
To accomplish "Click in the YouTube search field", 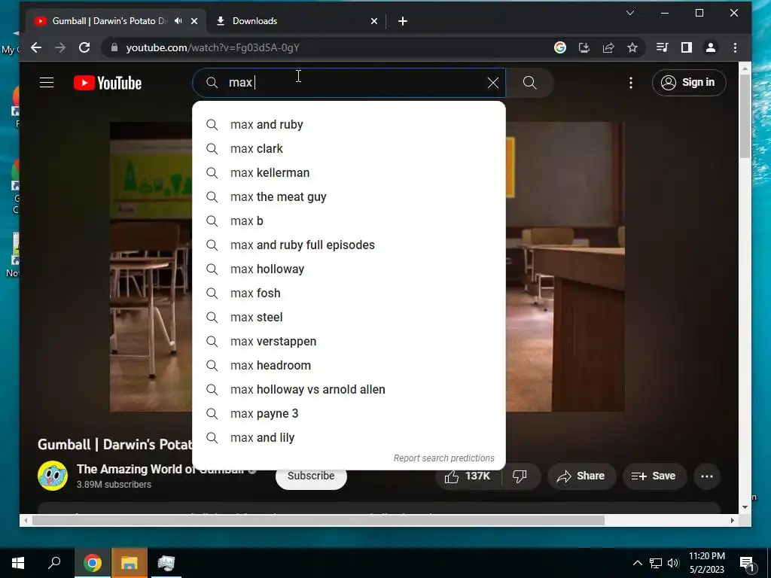I will [349, 83].
